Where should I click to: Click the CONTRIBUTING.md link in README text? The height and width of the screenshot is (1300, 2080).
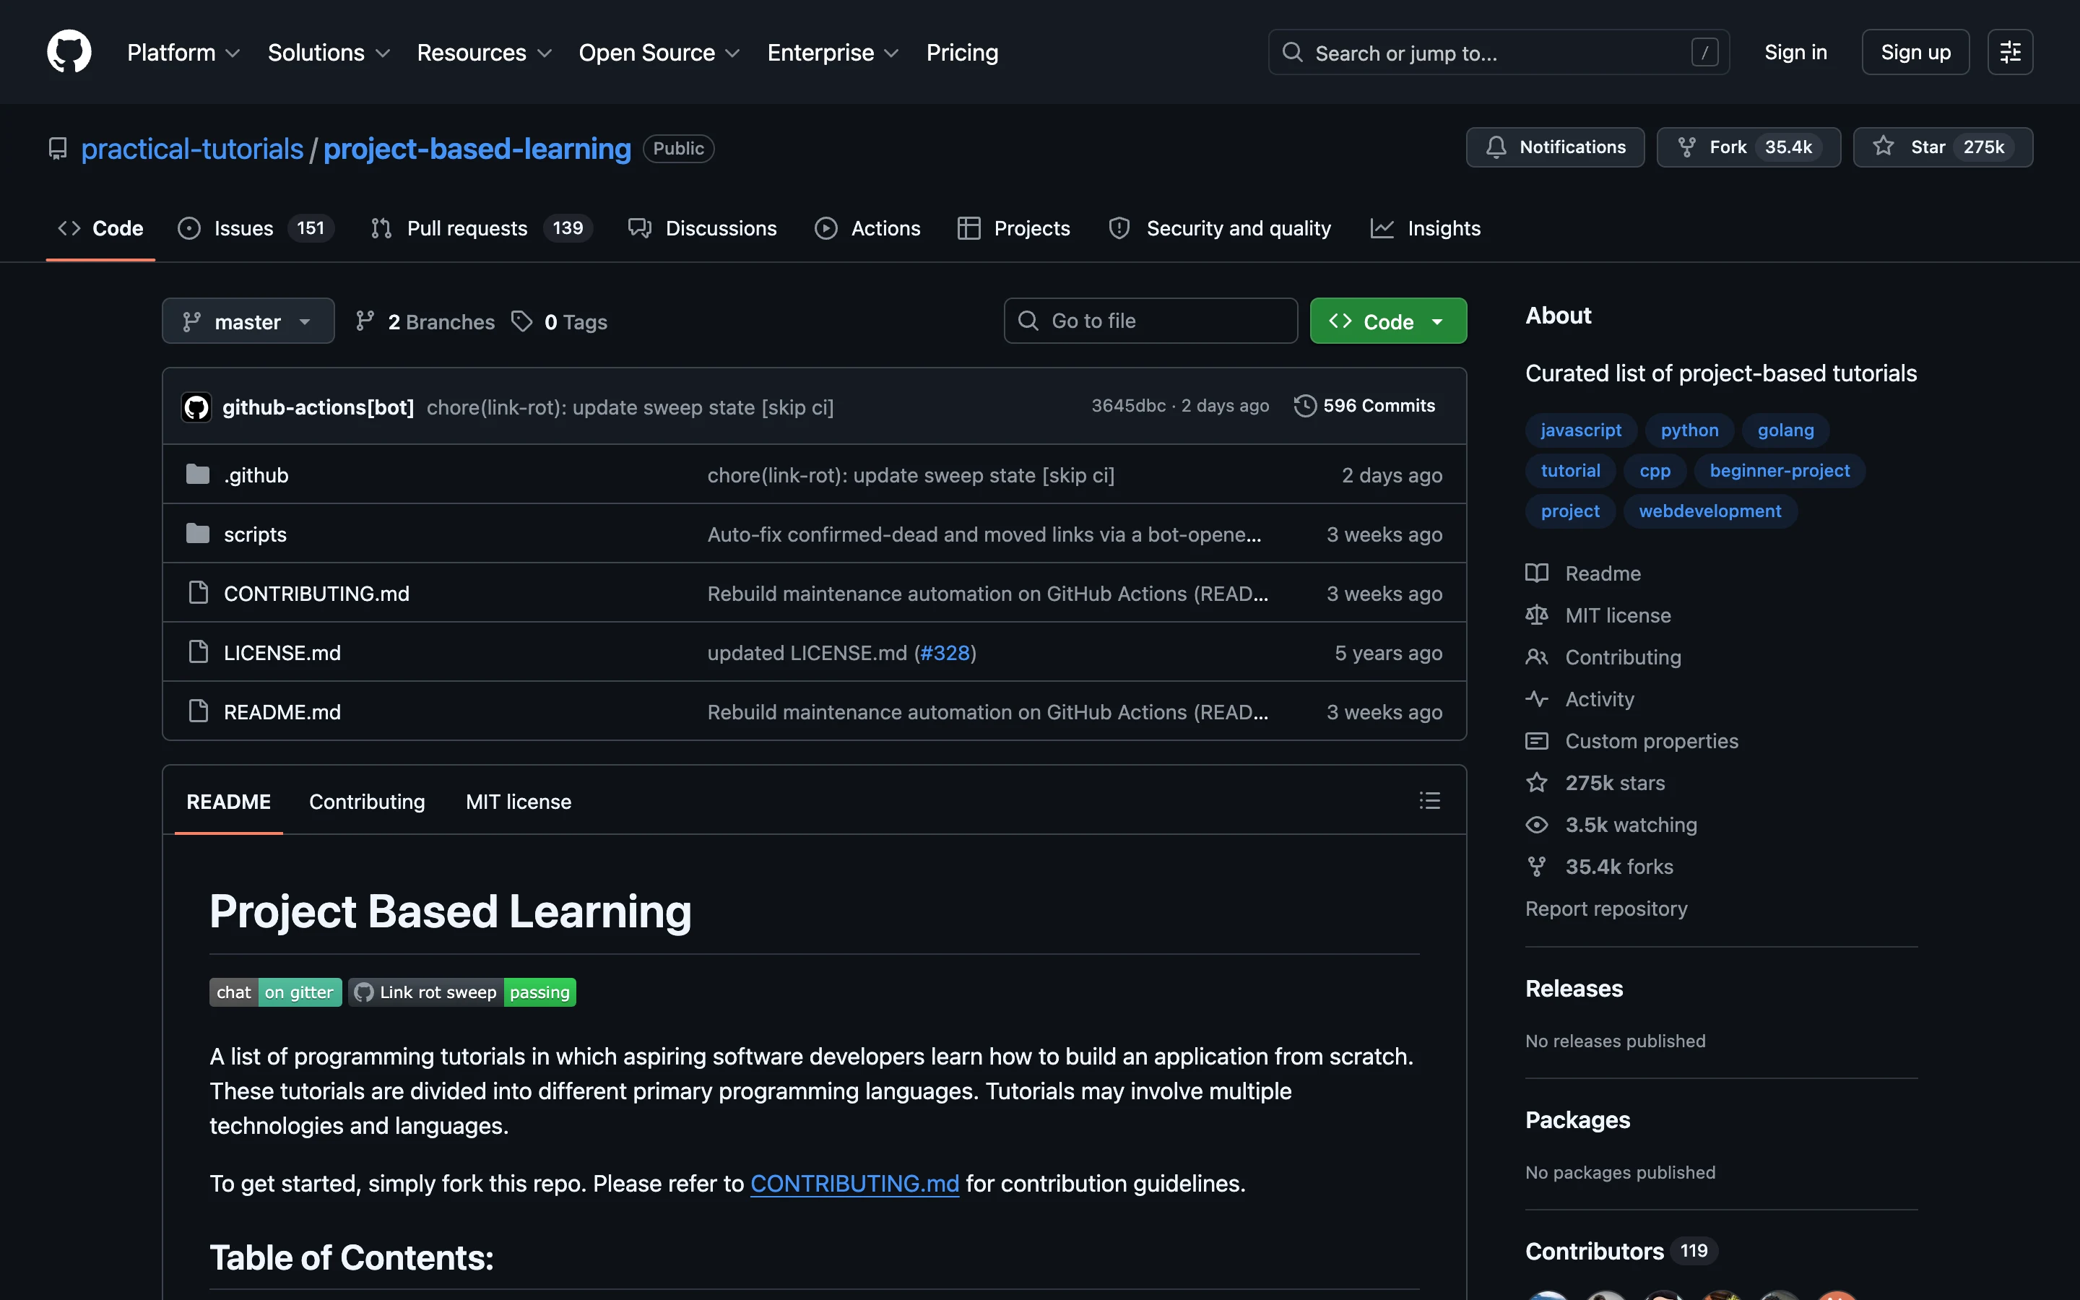point(854,1184)
